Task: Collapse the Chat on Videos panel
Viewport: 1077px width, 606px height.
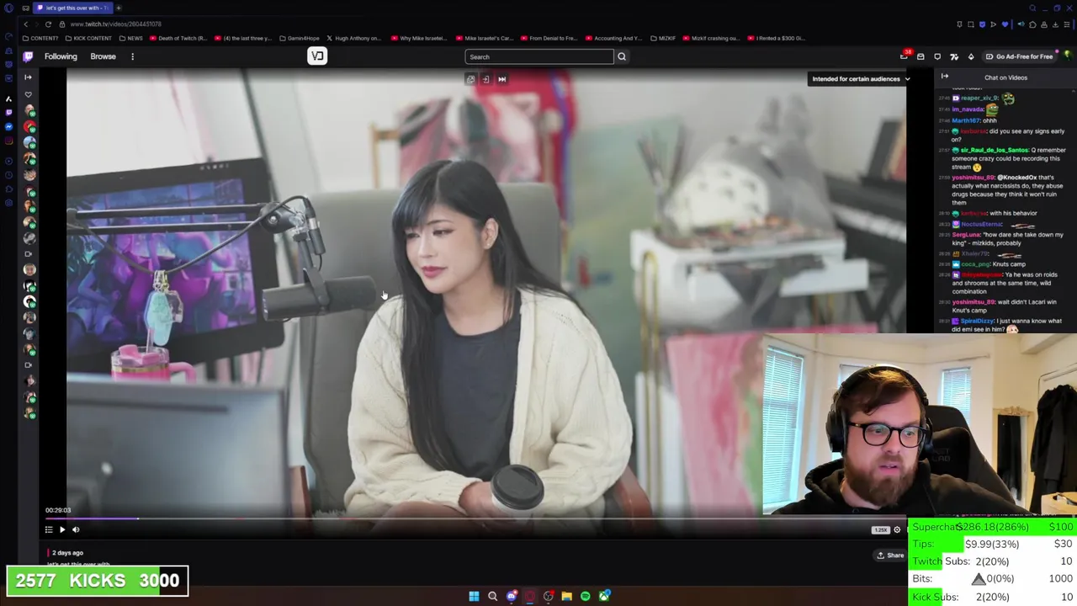Action: [x=944, y=77]
